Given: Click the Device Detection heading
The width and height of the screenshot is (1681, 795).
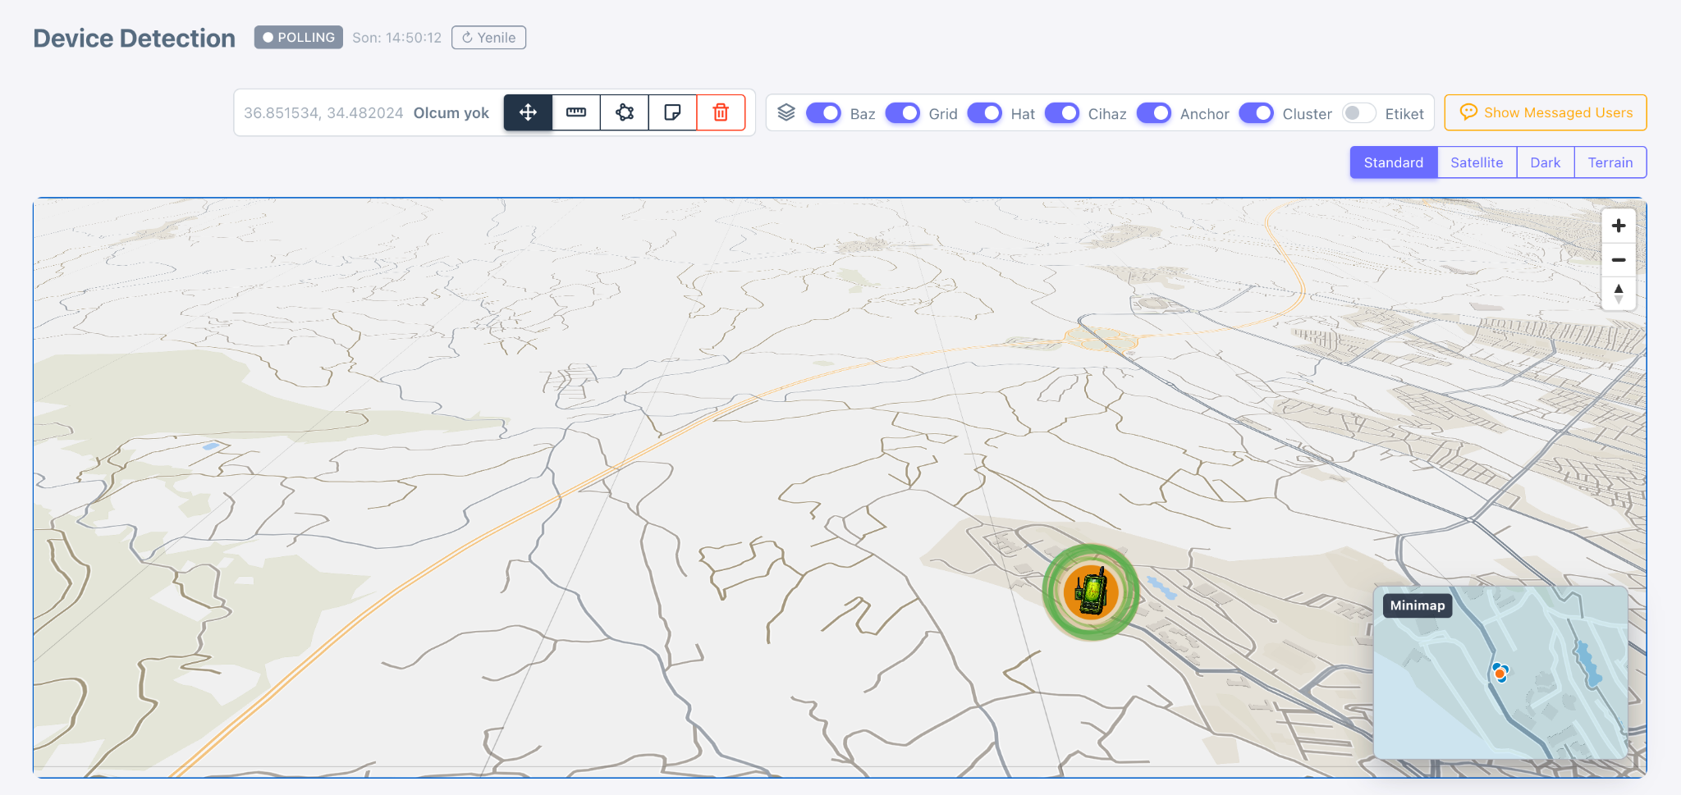Looking at the screenshot, I should pyautogui.click(x=135, y=39).
